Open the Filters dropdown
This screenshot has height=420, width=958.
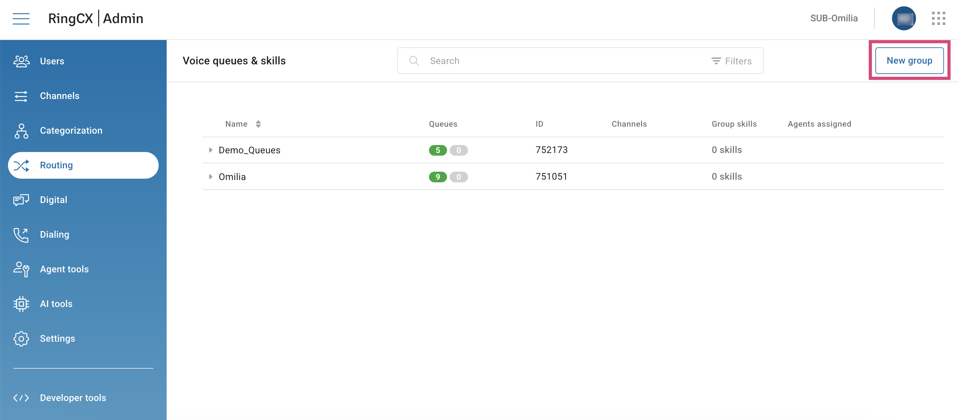point(732,61)
